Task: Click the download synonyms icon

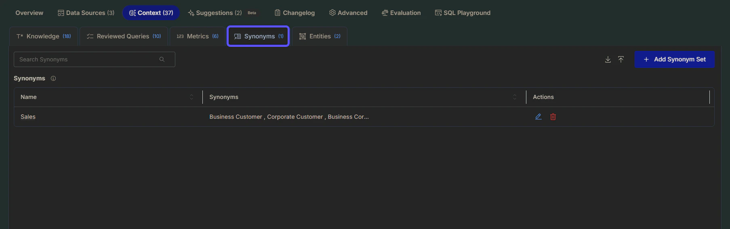Action: pyautogui.click(x=608, y=59)
